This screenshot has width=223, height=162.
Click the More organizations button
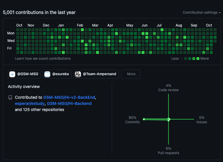131,74
